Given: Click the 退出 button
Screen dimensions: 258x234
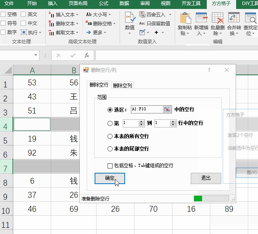Looking at the screenshot, I should pos(206,178).
